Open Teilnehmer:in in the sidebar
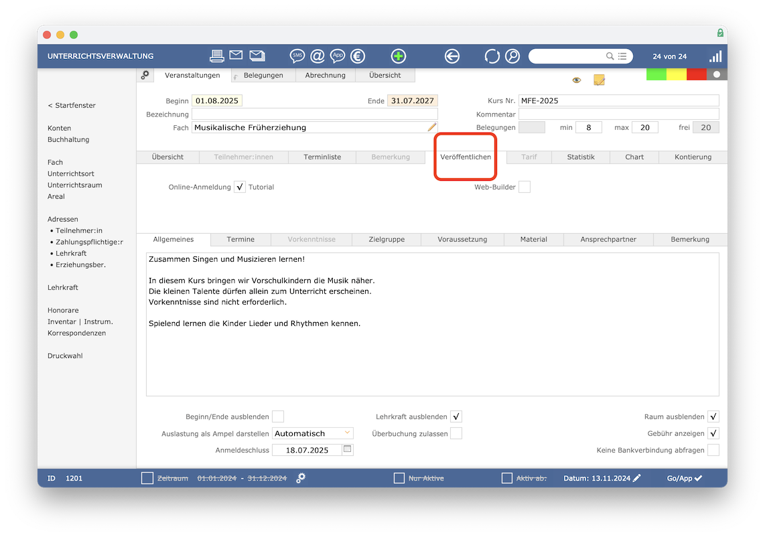 click(x=78, y=231)
